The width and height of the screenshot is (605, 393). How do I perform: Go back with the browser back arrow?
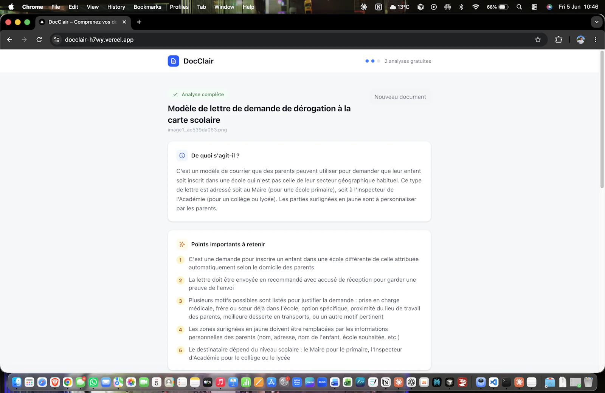pyautogui.click(x=10, y=40)
